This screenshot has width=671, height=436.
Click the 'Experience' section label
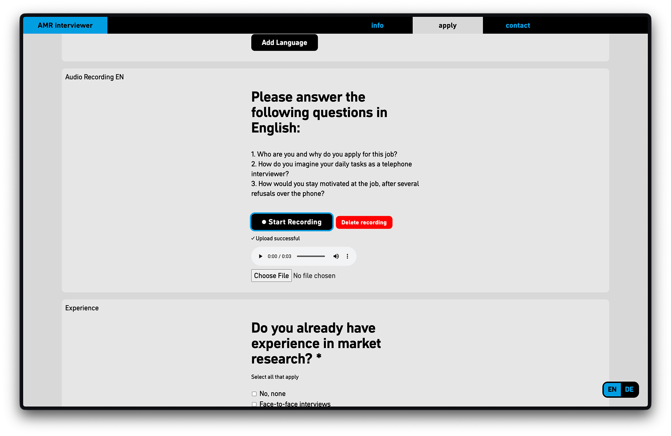point(82,308)
